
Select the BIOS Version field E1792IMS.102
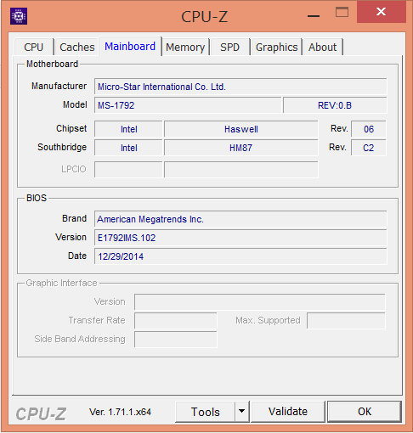240,238
